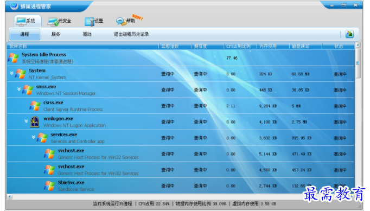
Task: Click the csrss.exe process icon
Action: pyautogui.click(x=35, y=106)
